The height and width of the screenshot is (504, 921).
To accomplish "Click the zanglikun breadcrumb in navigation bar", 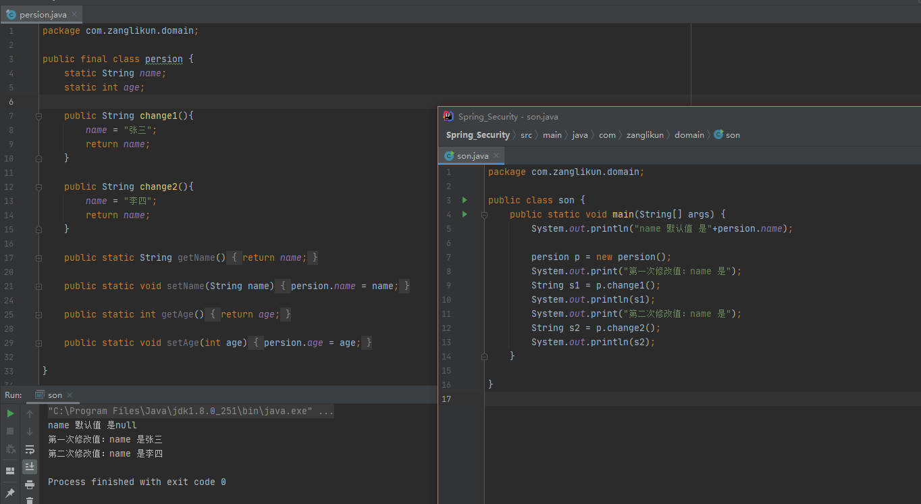I will pyautogui.click(x=645, y=135).
